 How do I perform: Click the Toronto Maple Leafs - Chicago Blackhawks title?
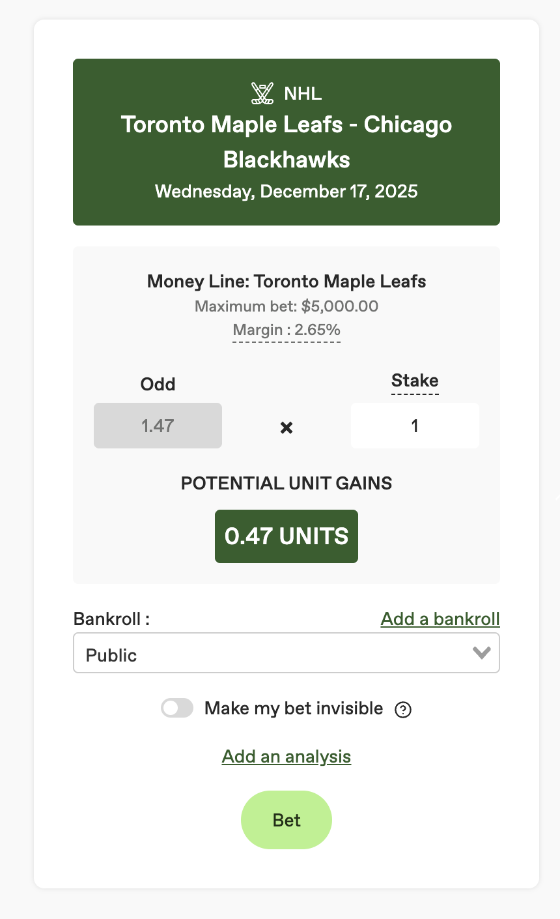click(287, 142)
